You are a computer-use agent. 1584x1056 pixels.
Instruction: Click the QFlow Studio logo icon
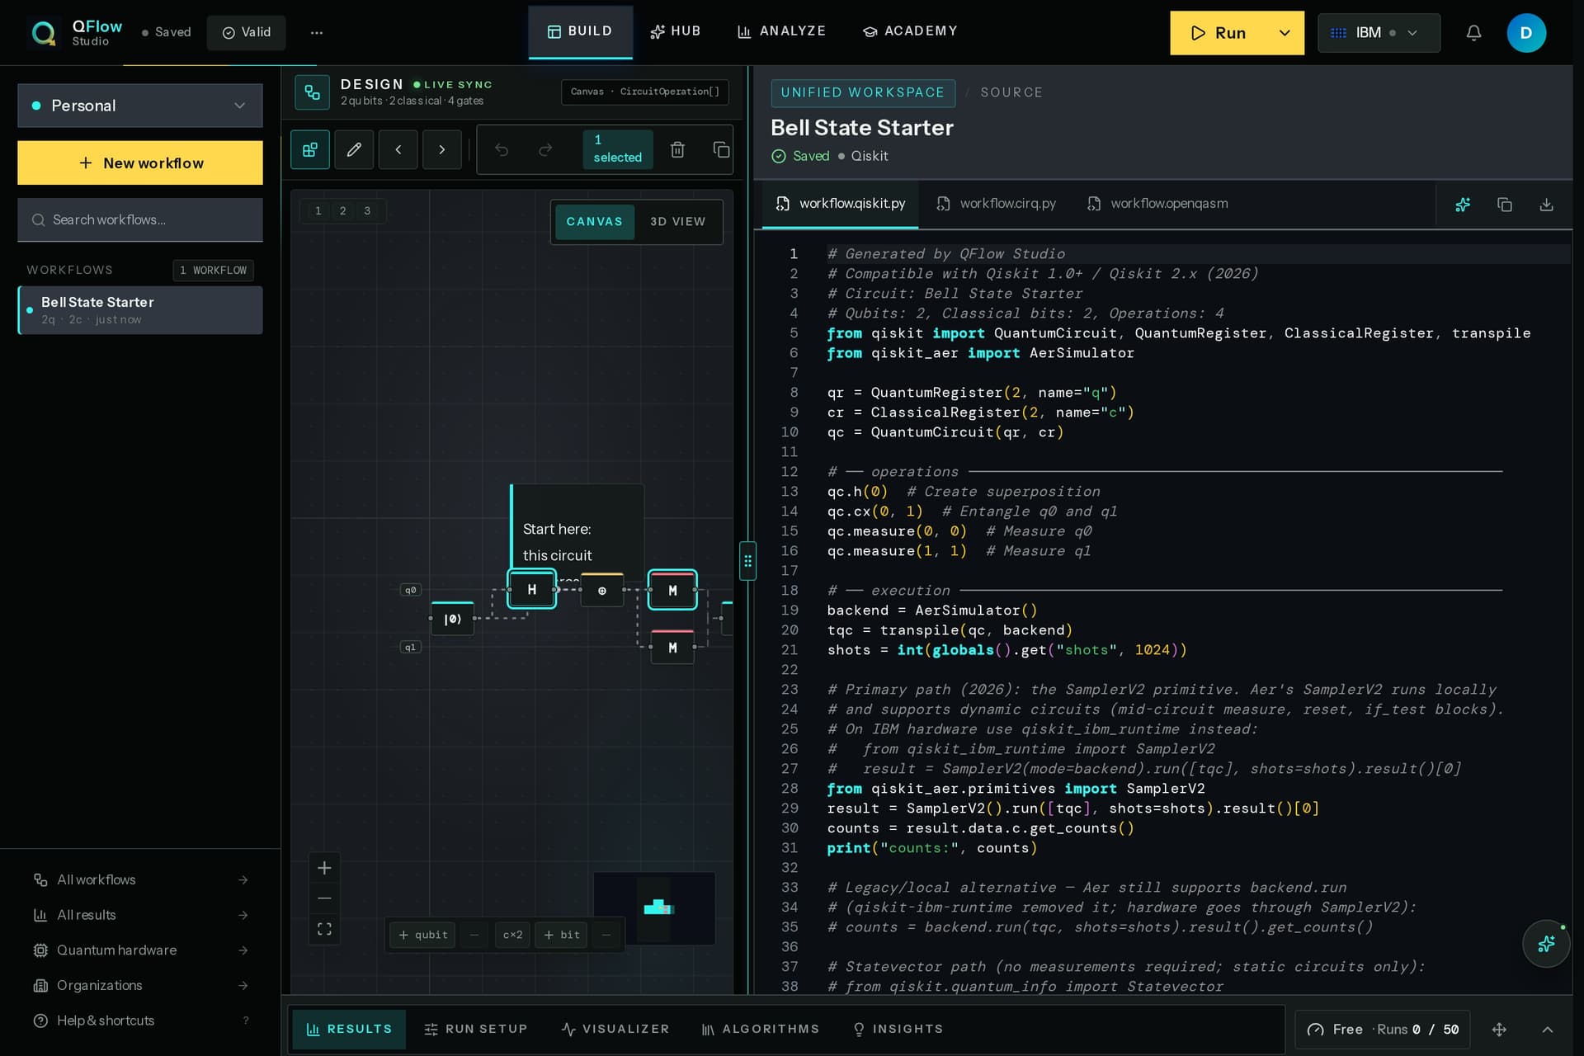click(43, 33)
